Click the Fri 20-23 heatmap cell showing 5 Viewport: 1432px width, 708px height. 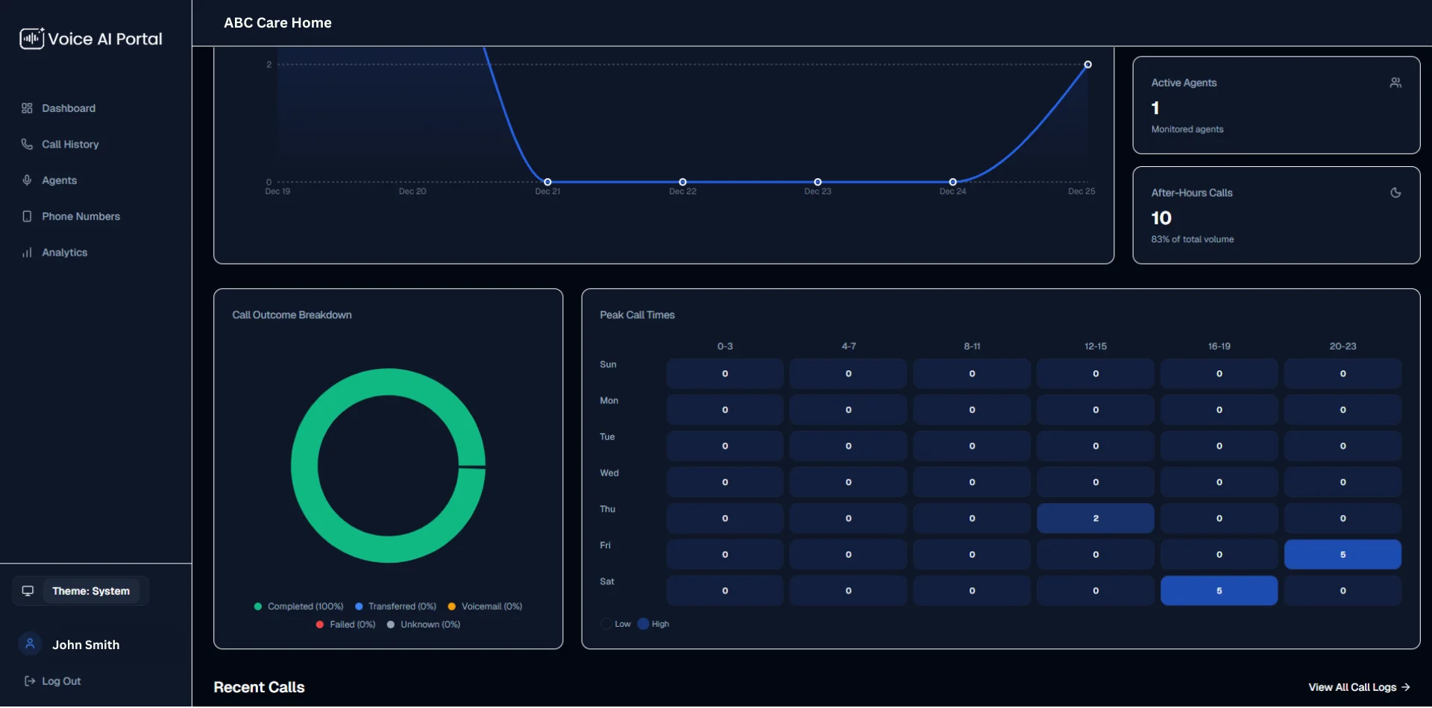1342,554
